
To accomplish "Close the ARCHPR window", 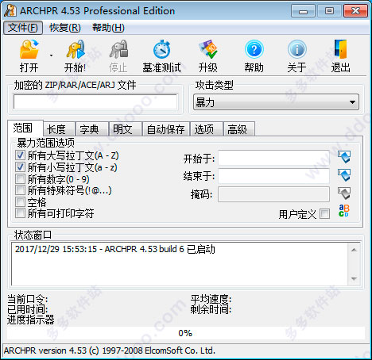I will pyautogui.click(x=355, y=11).
